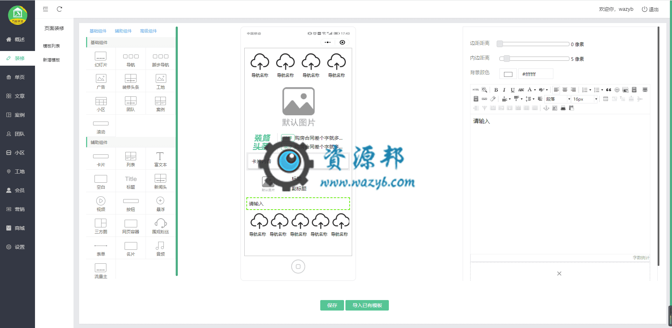Switch to 高级组件 tab

[148, 31]
